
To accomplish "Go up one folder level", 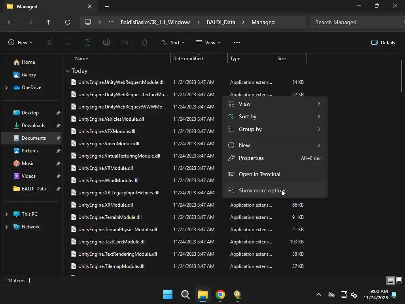I will (48, 22).
